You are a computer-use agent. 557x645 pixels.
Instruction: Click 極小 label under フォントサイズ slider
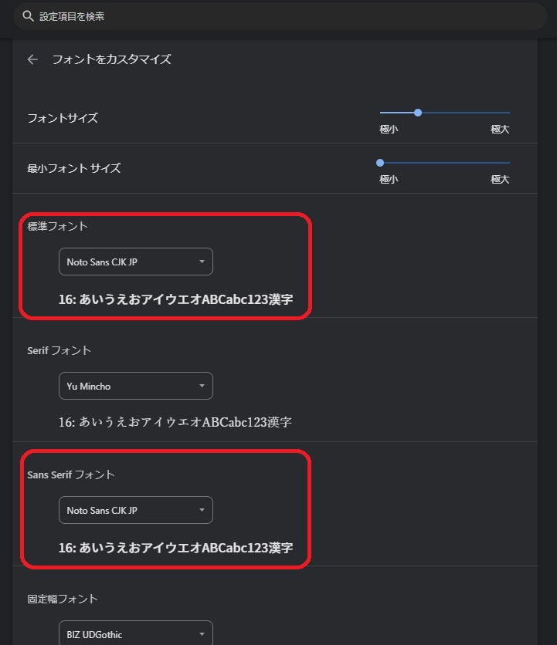[x=389, y=130]
